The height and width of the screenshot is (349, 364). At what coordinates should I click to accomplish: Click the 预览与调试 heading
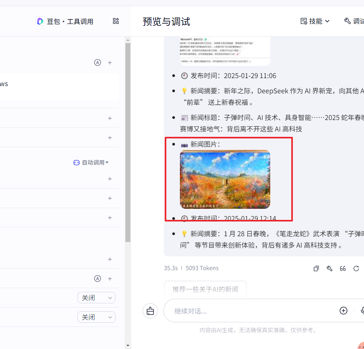pyautogui.click(x=166, y=22)
